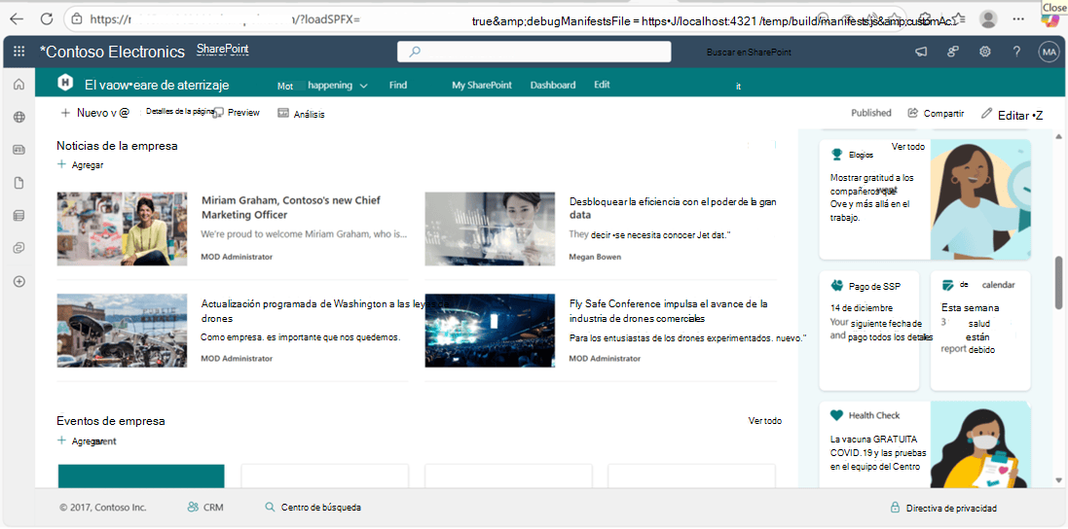
Task: Click the Contoso Electronics site title
Action: 112,52
